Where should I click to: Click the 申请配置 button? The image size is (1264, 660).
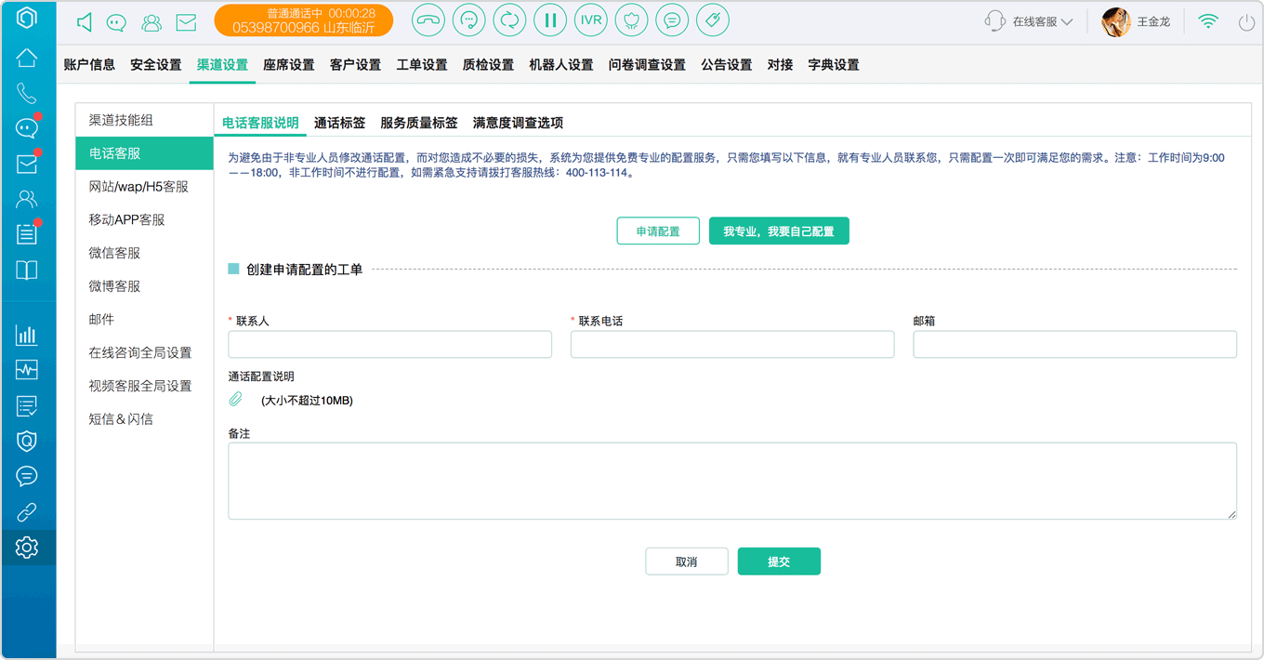click(x=658, y=231)
